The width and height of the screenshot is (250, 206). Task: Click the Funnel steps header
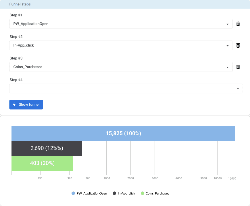20,4
